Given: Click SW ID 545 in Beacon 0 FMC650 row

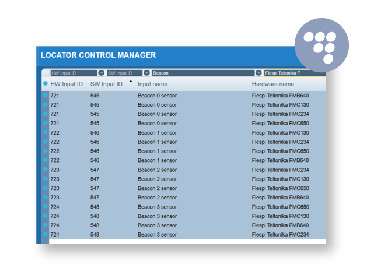Looking at the screenshot, I should (x=95, y=124).
